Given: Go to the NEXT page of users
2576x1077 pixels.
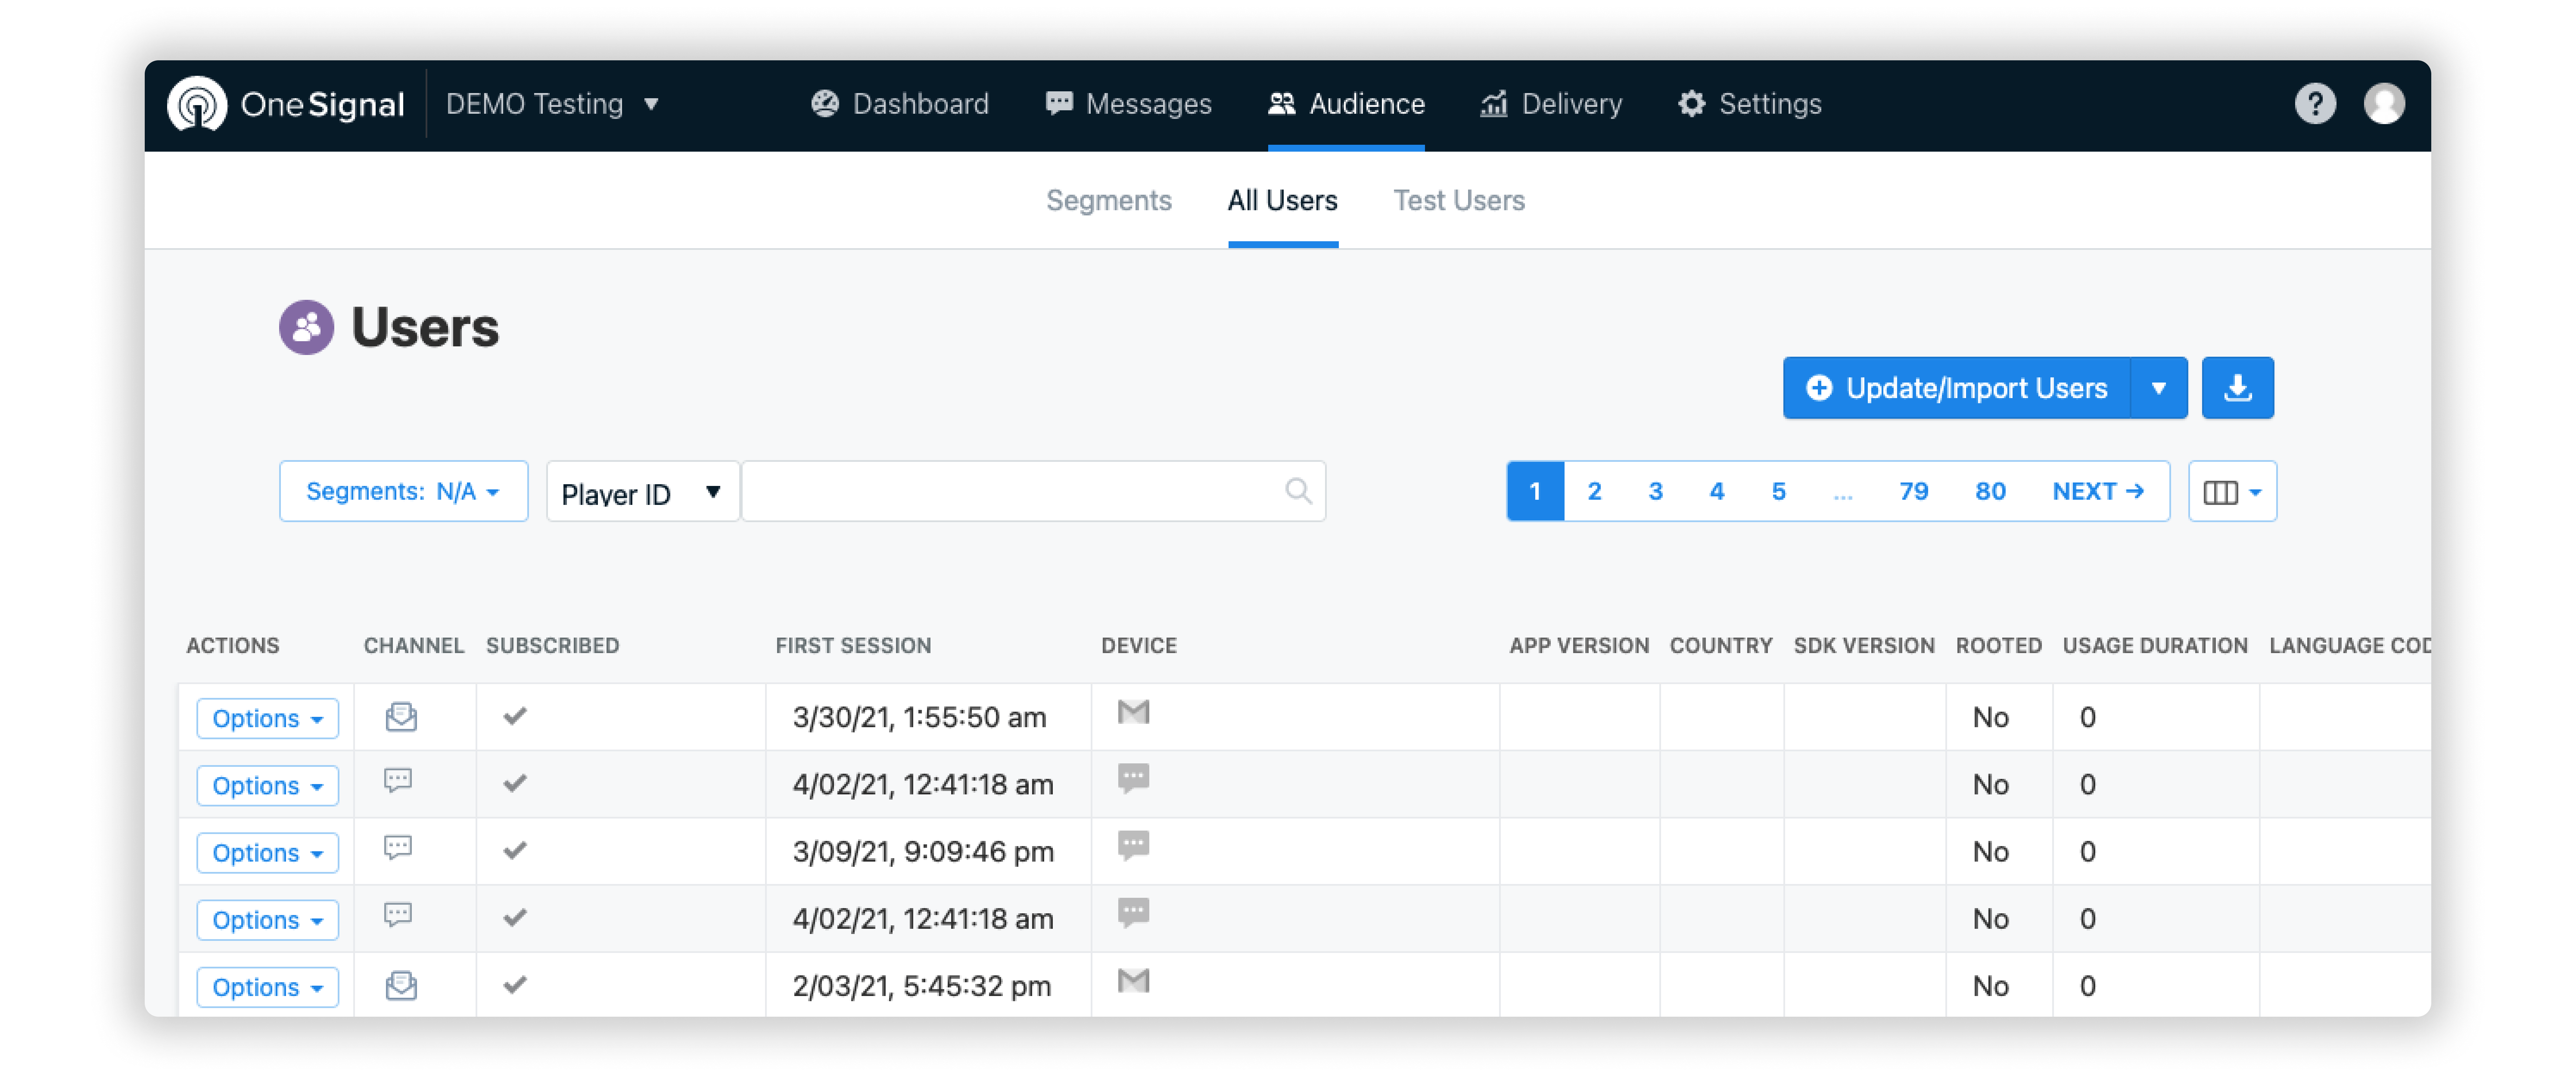Looking at the screenshot, I should pos(2098,491).
